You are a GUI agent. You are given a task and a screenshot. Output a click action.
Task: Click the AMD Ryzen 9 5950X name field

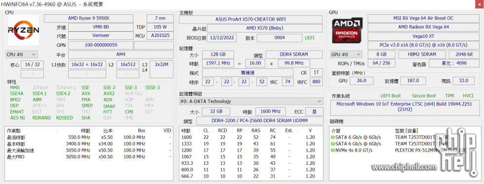tap(88, 19)
